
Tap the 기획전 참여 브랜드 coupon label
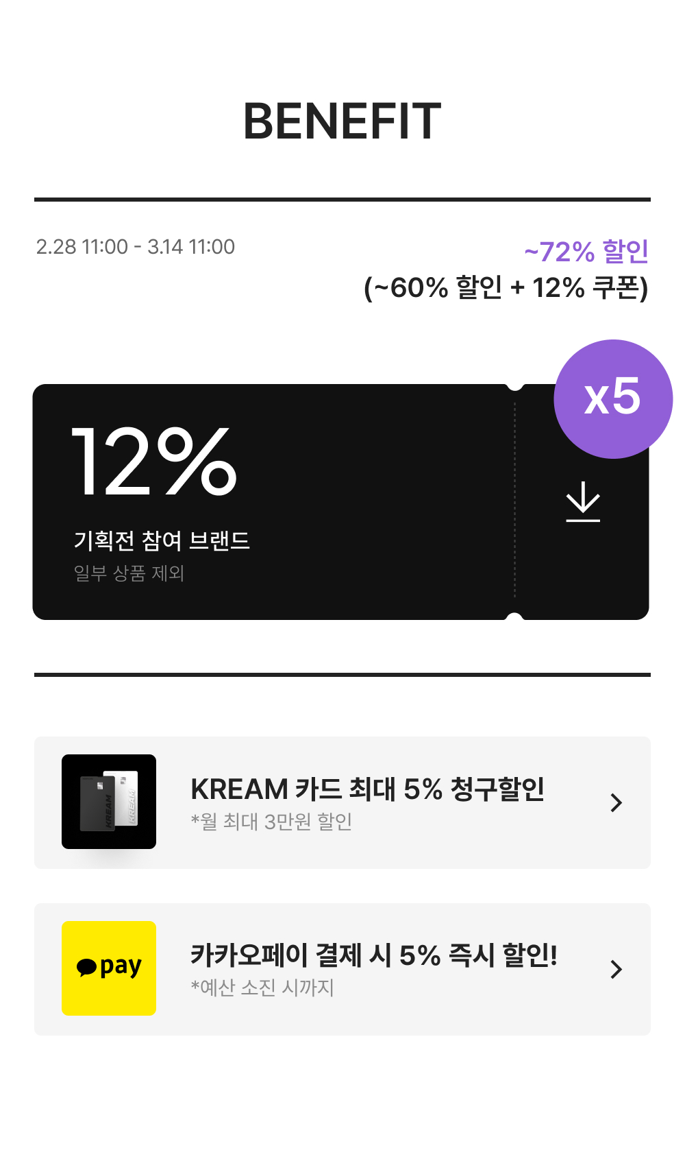tap(162, 540)
